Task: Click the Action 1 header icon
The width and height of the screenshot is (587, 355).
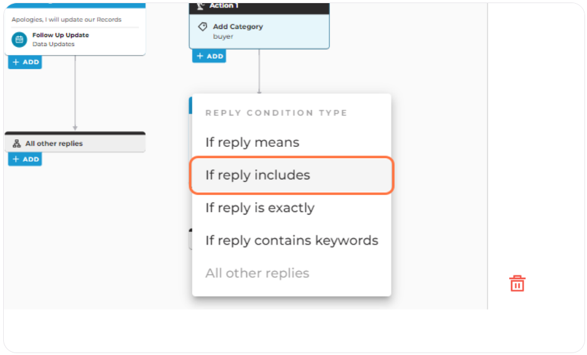Action: click(x=200, y=6)
